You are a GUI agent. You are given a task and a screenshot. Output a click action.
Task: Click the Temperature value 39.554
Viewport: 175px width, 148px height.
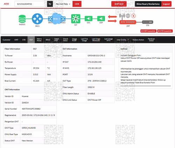pos(36,68)
